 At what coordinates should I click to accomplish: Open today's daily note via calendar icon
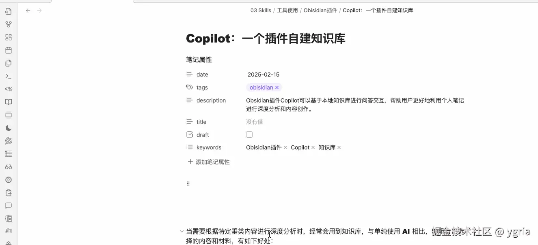[9, 50]
